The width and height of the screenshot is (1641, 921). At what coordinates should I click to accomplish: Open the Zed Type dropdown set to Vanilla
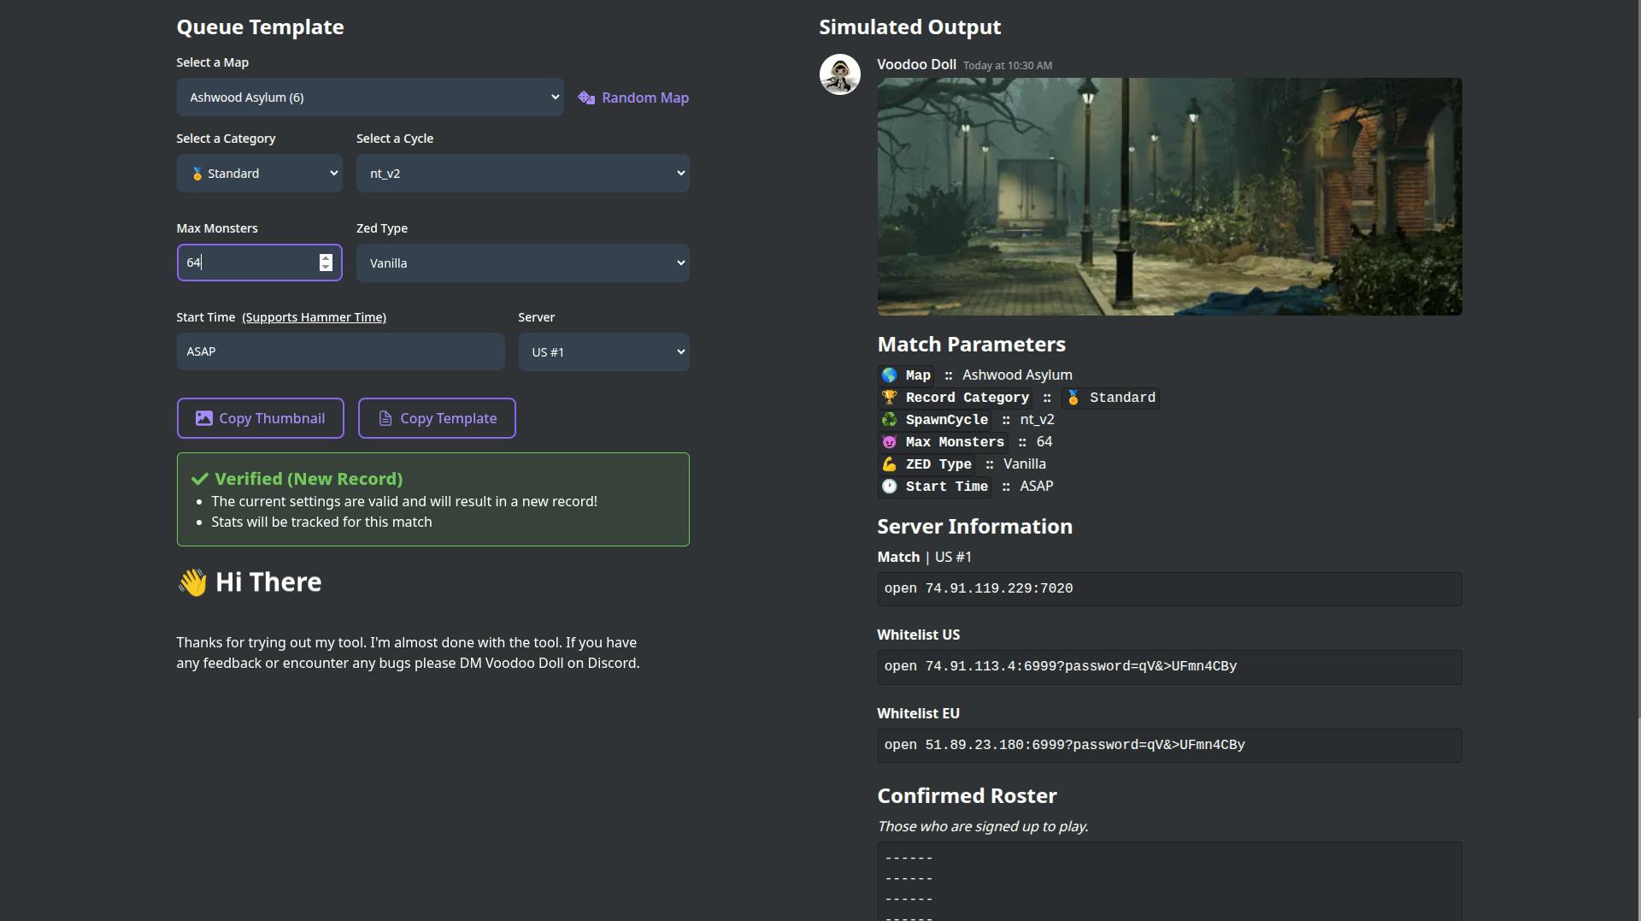(522, 263)
